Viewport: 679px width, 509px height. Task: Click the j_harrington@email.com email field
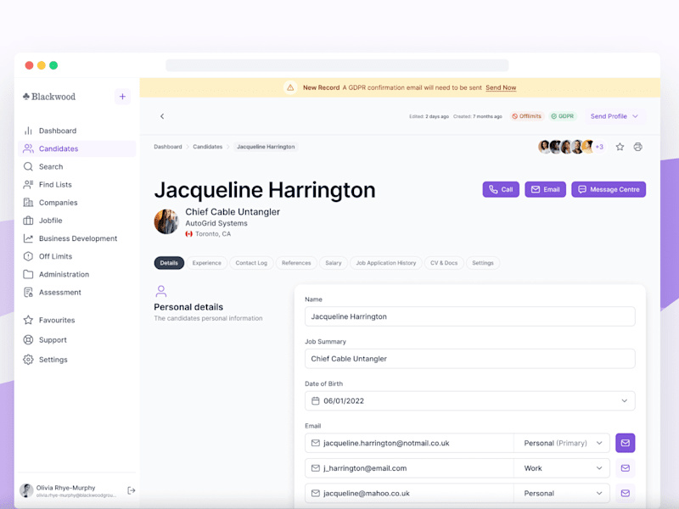tap(409, 468)
